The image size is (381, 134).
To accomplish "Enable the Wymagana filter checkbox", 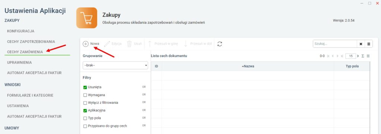I will click(x=85, y=95).
